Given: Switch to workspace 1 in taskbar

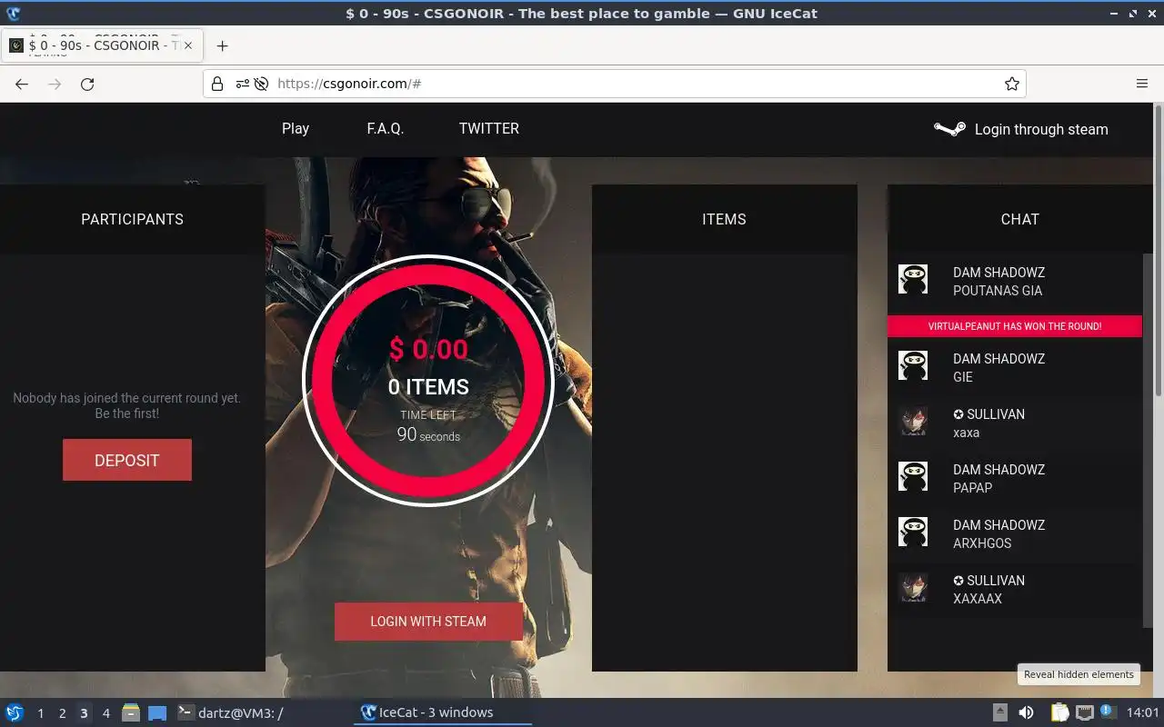Looking at the screenshot, I should (40, 713).
